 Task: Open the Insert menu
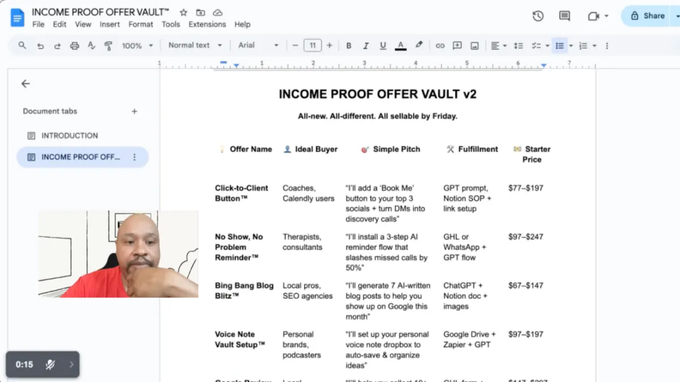click(110, 24)
